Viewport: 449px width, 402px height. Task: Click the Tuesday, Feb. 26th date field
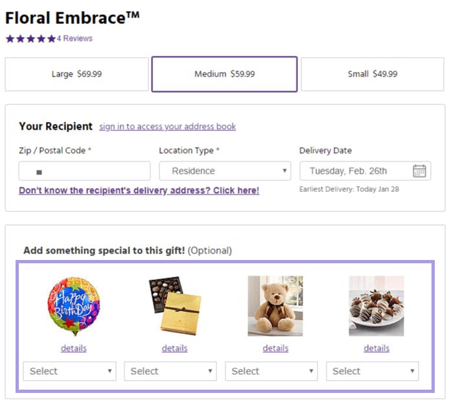pyautogui.click(x=365, y=171)
